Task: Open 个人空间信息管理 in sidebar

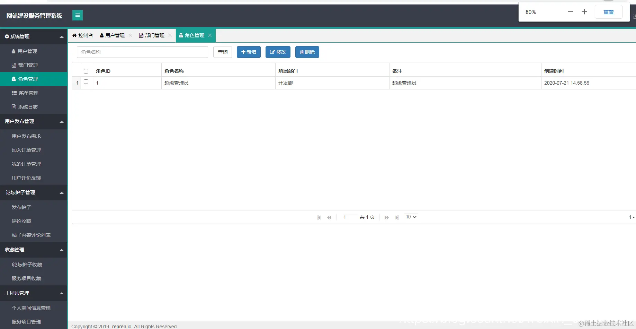Action: pyautogui.click(x=34, y=308)
